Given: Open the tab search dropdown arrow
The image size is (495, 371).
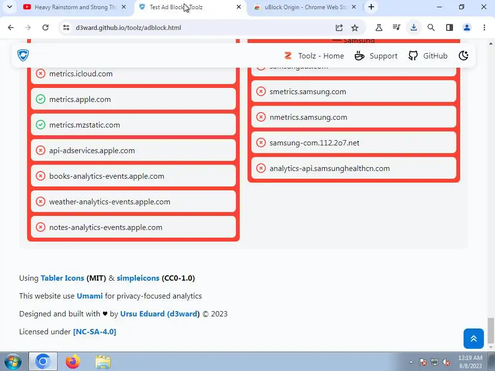Looking at the screenshot, I should pos(10,7).
